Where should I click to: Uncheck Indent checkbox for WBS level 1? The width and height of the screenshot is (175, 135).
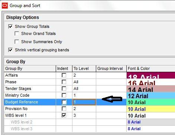point(64,115)
